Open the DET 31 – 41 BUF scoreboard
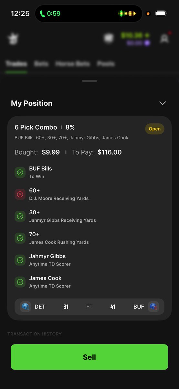Image resolution: width=179 pixels, height=389 pixels. 89,307
